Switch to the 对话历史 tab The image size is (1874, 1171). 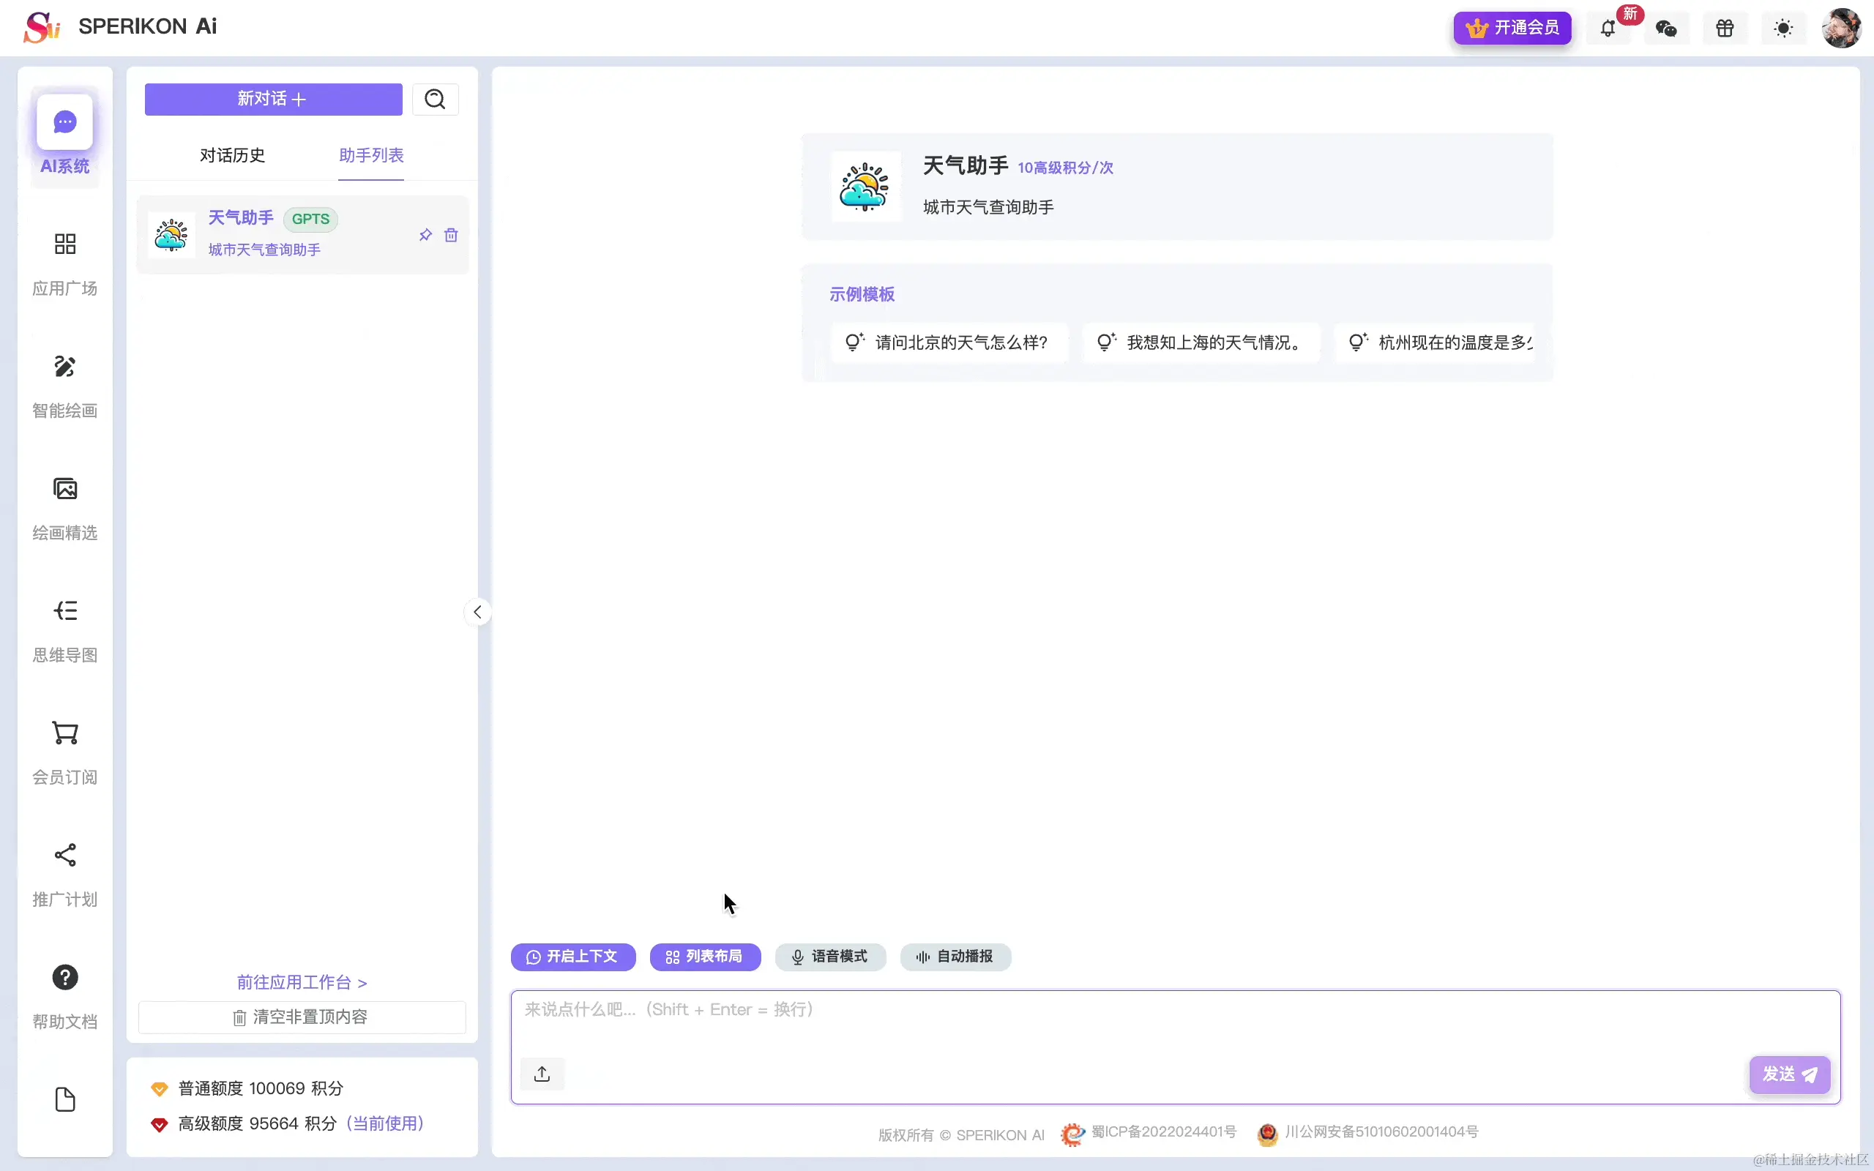pos(231,155)
